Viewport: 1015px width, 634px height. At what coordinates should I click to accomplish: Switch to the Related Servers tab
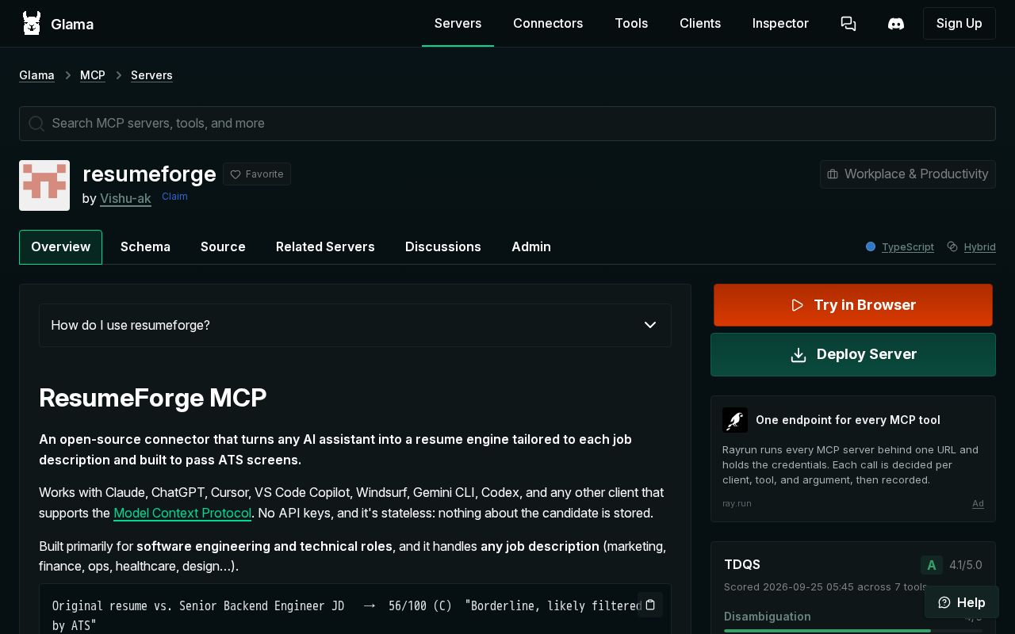325,247
